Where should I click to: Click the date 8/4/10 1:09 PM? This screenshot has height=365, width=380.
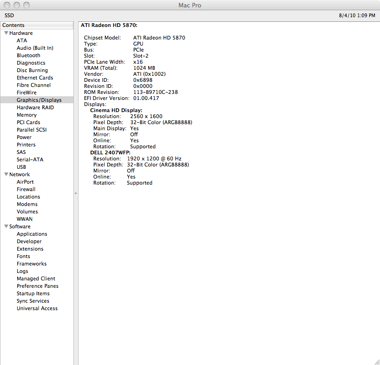(x=357, y=15)
